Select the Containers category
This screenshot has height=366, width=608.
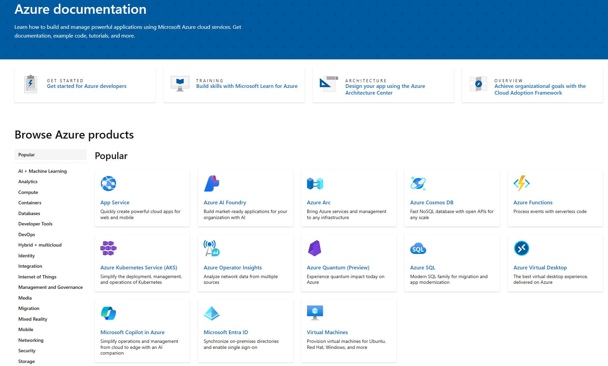pyautogui.click(x=30, y=203)
